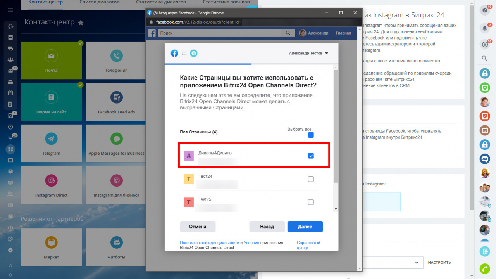Open the Instagram для бизнеса tile
496x279 pixels.
(115, 185)
